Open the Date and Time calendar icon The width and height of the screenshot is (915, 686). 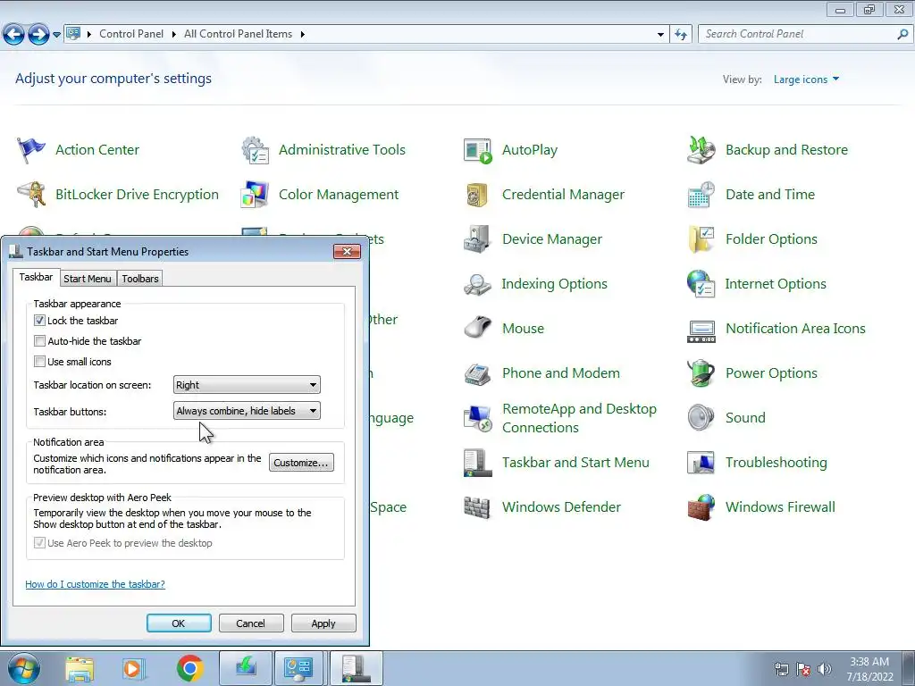click(x=701, y=195)
